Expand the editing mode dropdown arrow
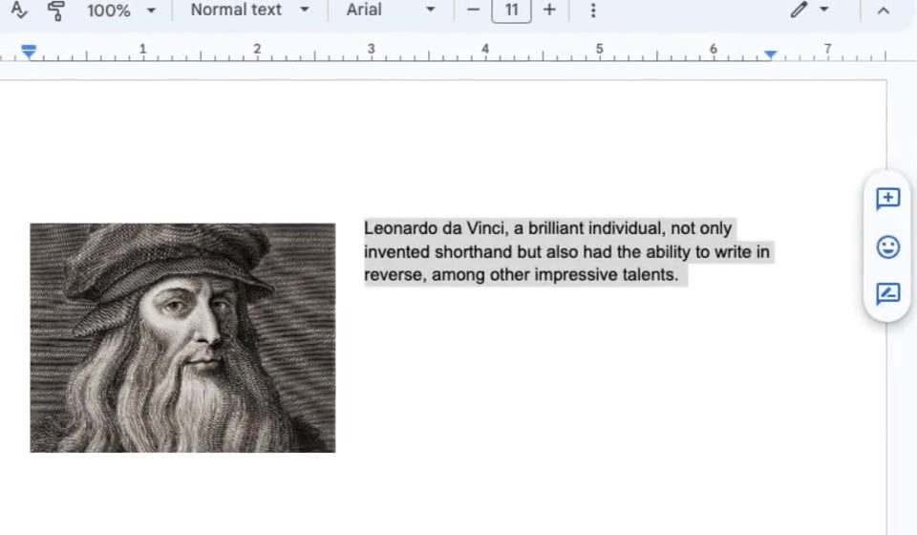 [x=824, y=10]
